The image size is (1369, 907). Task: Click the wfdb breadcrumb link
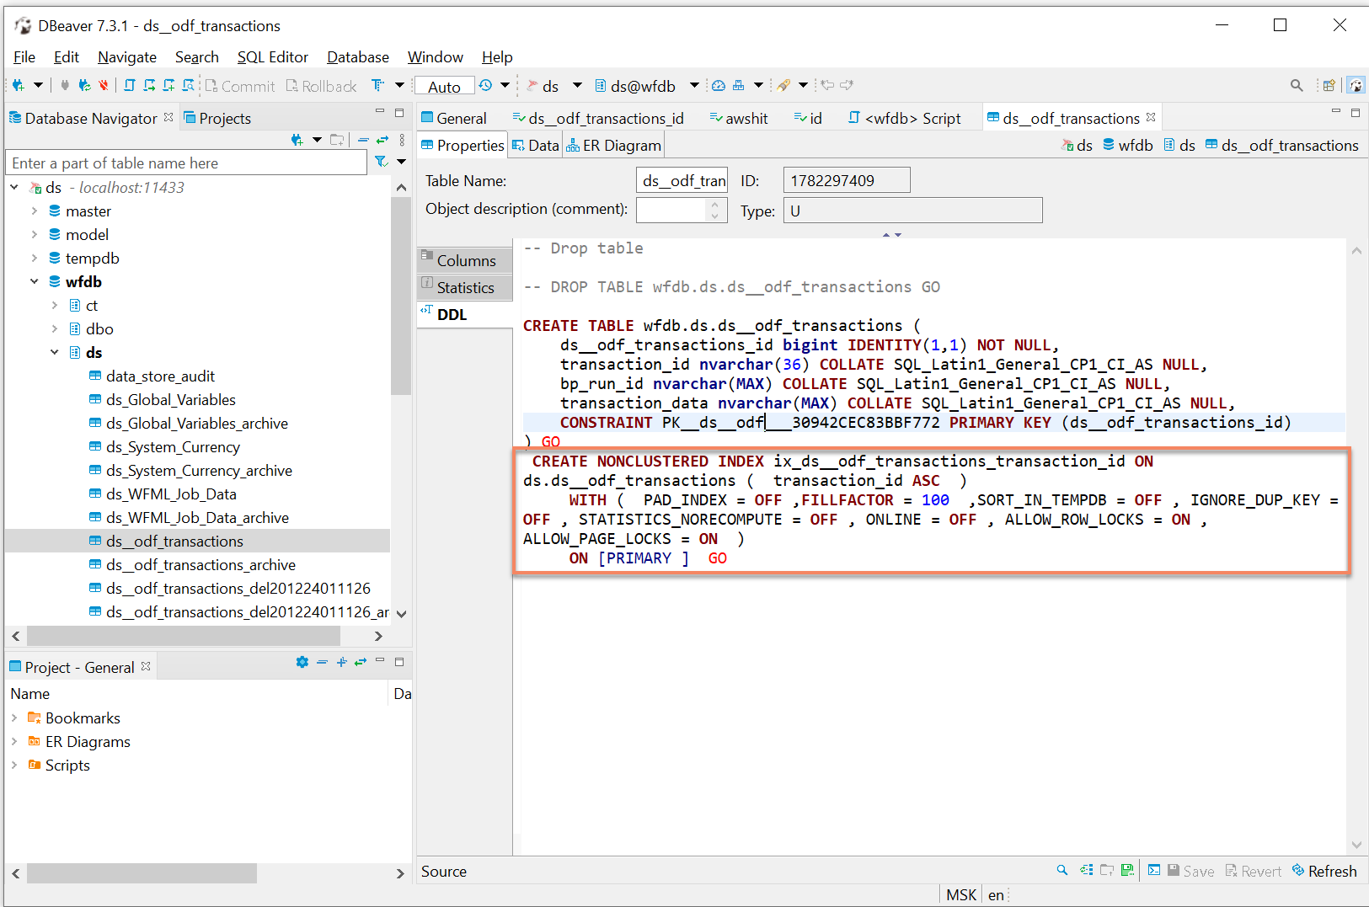(x=1128, y=145)
